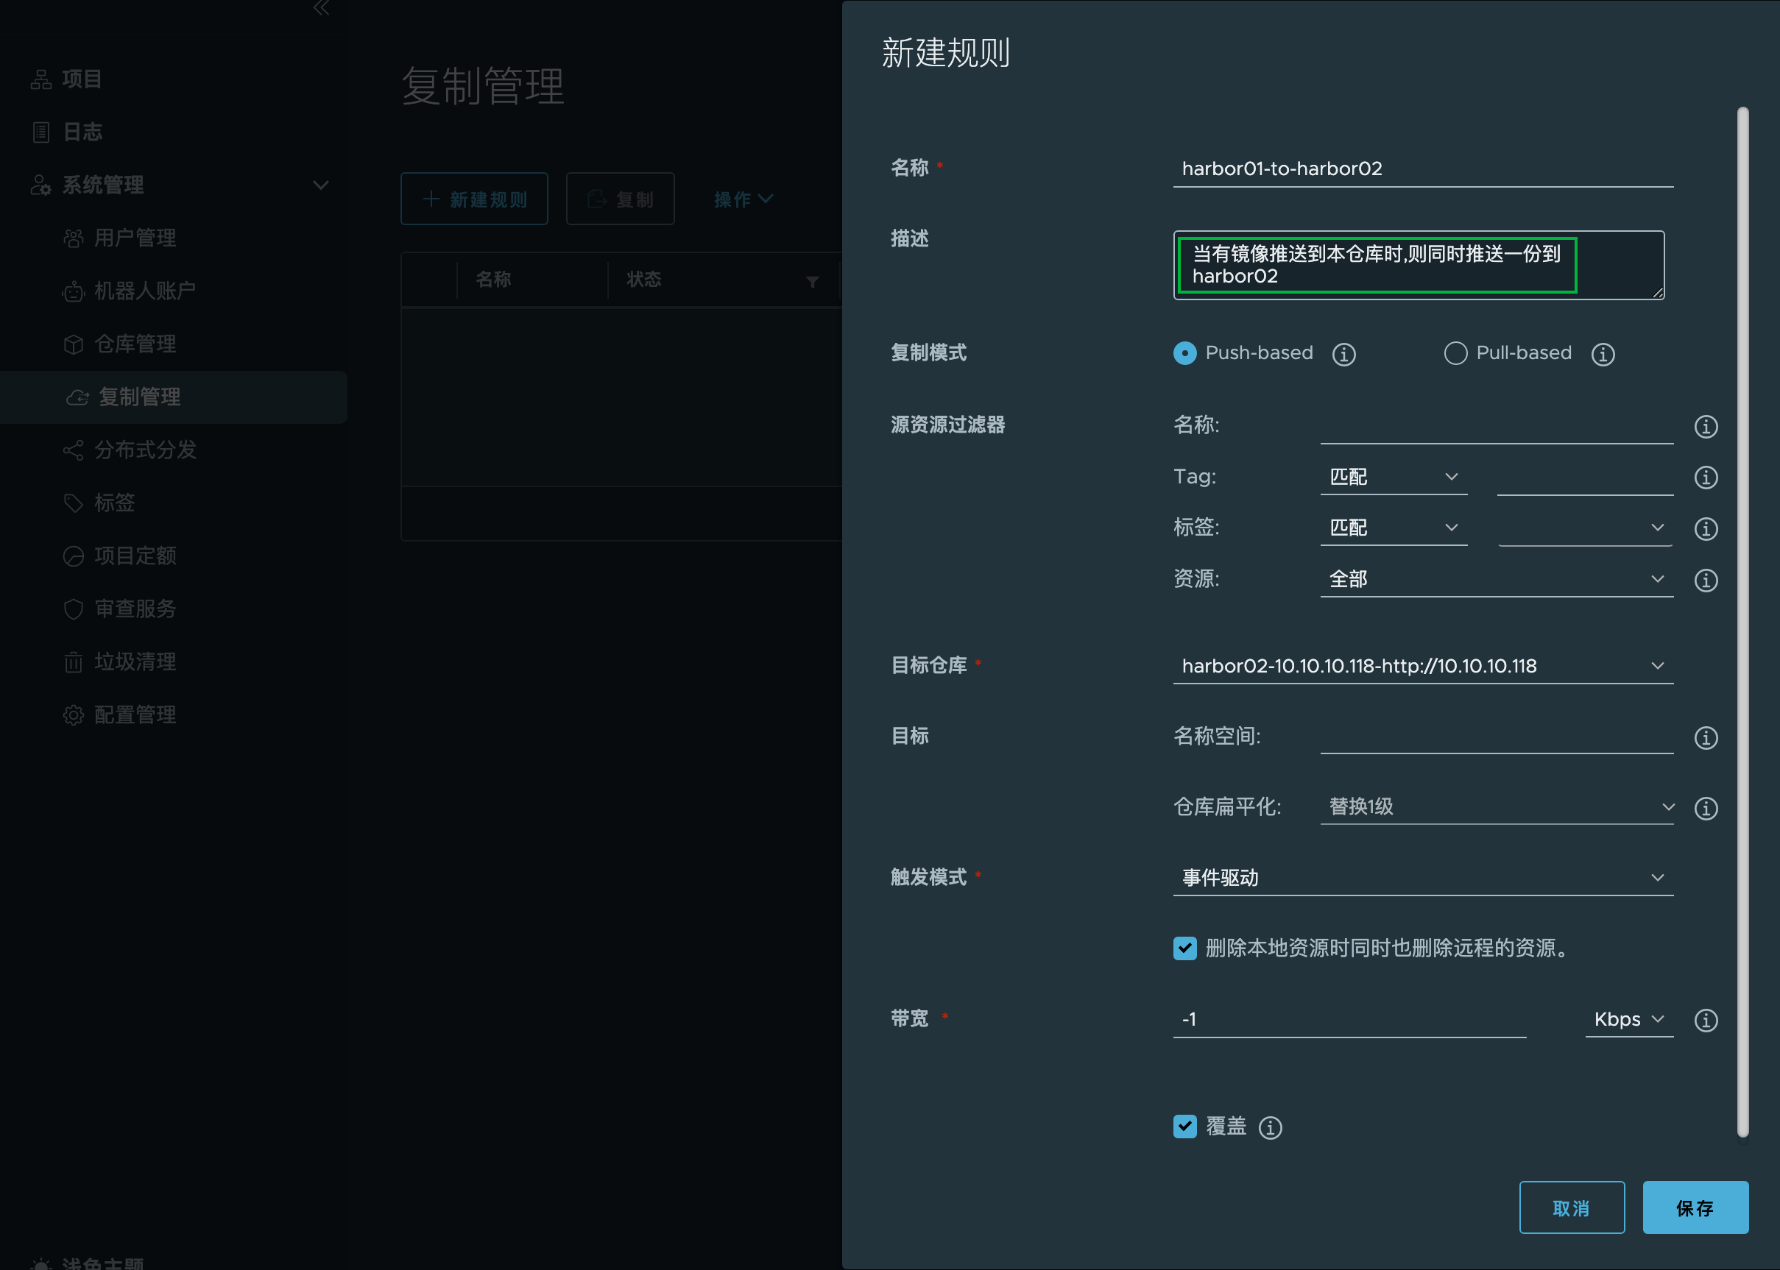
Task: Click the 仓库管理 cube icon
Action: point(73,345)
